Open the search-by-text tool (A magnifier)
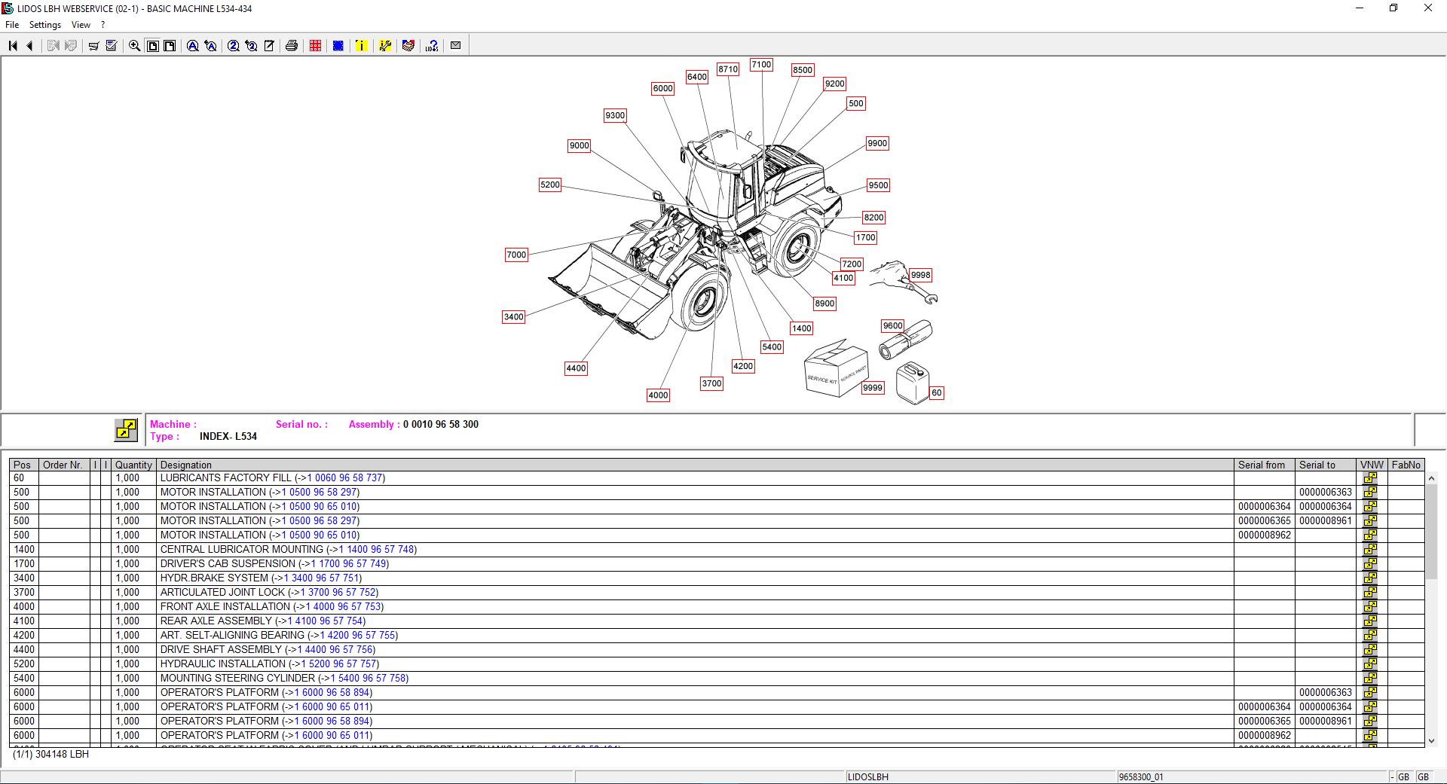The width and height of the screenshot is (1447, 784). (x=192, y=45)
